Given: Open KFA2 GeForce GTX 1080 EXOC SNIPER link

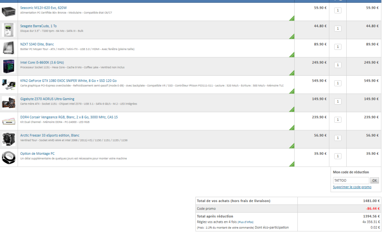Looking at the screenshot, I should 68,81.
